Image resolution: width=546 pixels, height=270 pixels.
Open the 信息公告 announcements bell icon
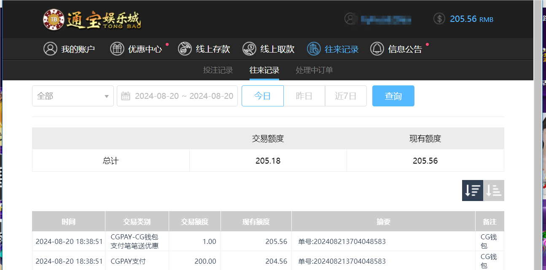point(377,48)
